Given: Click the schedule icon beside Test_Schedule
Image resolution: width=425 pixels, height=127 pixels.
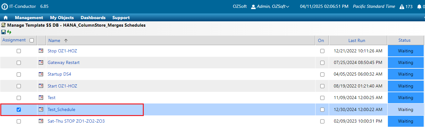Looking at the screenshot, I should pos(41,109).
